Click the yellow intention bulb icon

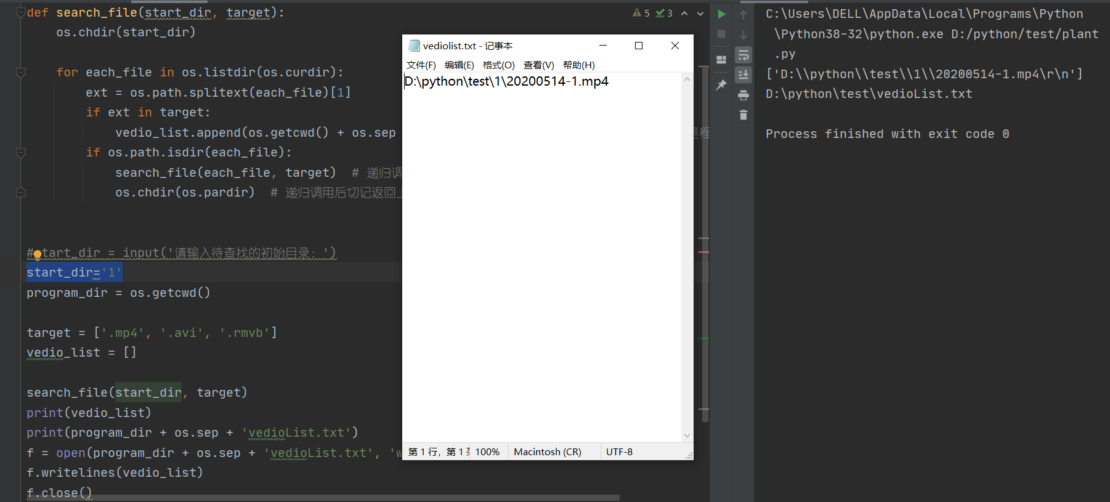pos(38,254)
